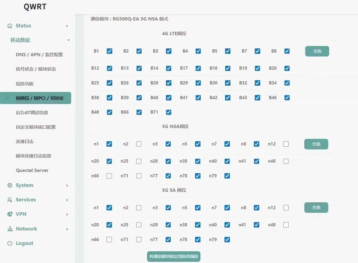The height and width of the screenshot is (263, 358).
Task: Open the 信号状态 / 模块状态 page
Action: 36,69
